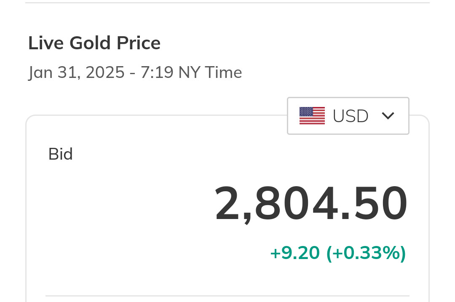The width and height of the screenshot is (455, 302).
Task: Click the 7:19 NY Time timestamp
Action: [191, 72]
